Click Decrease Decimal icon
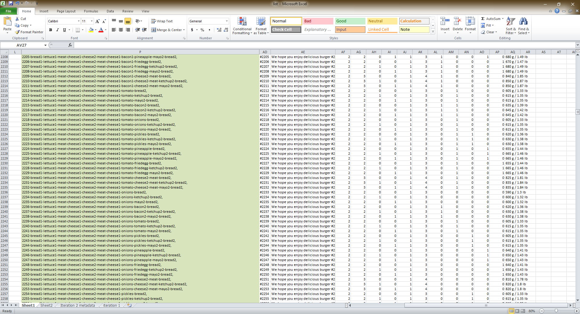Viewport: 580px width, 314px height. point(226,30)
